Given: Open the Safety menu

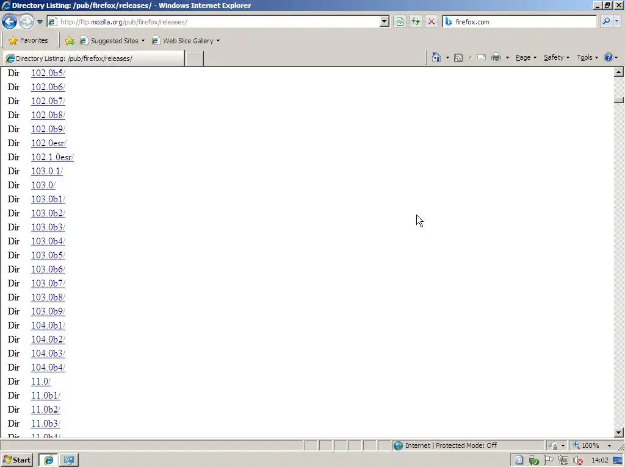Looking at the screenshot, I should click(557, 58).
